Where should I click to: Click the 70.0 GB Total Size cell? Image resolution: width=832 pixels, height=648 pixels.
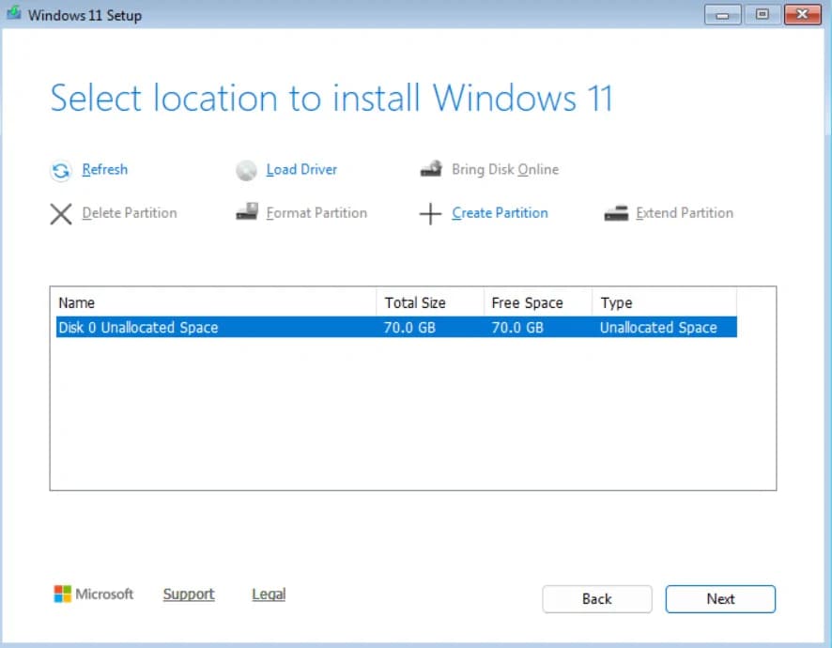click(409, 328)
